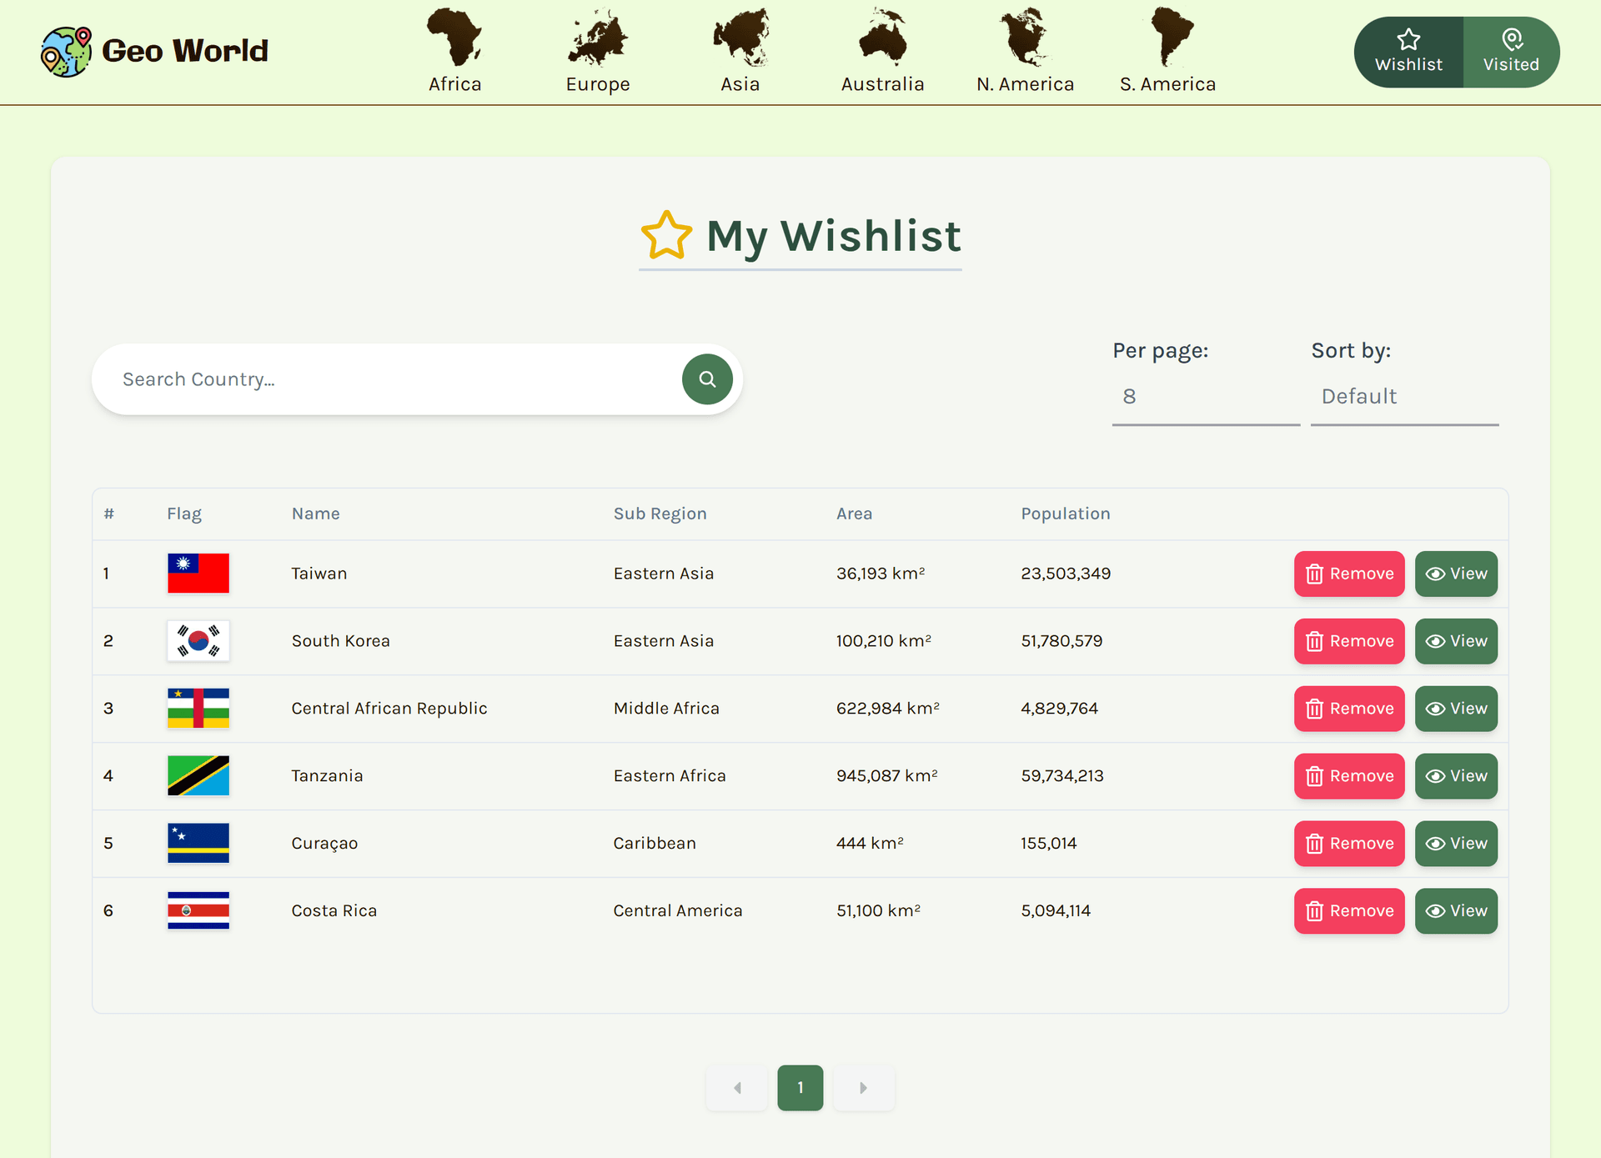Click the Area column header
The height and width of the screenshot is (1158, 1601).
855,514
